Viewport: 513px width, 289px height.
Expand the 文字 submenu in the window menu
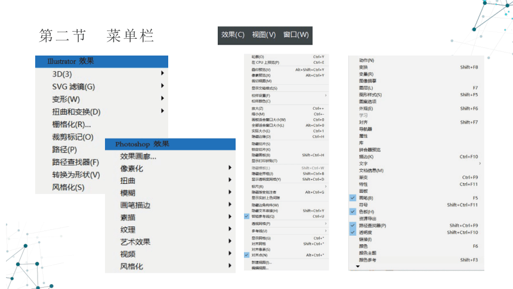click(416, 164)
